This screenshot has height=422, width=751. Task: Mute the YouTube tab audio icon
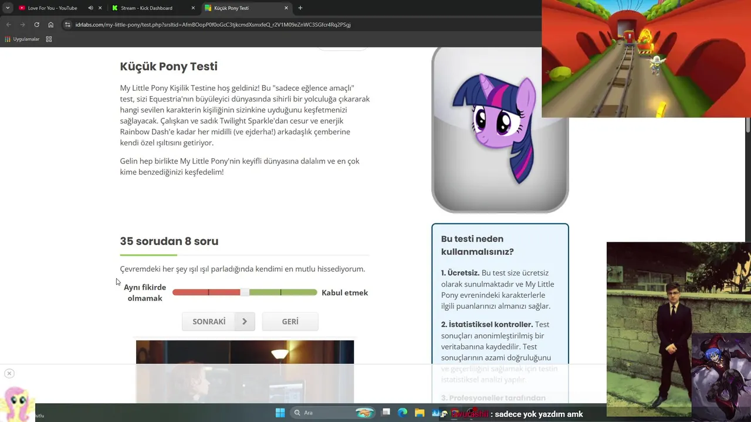point(90,8)
